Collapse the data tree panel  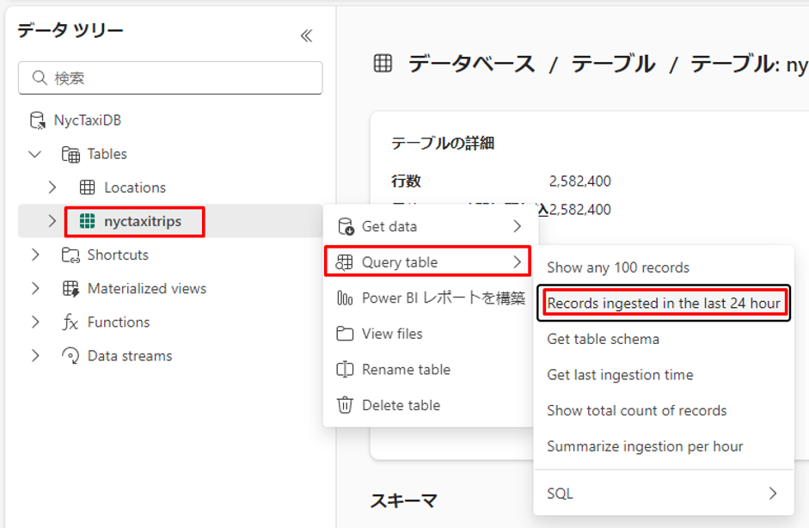click(x=306, y=35)
